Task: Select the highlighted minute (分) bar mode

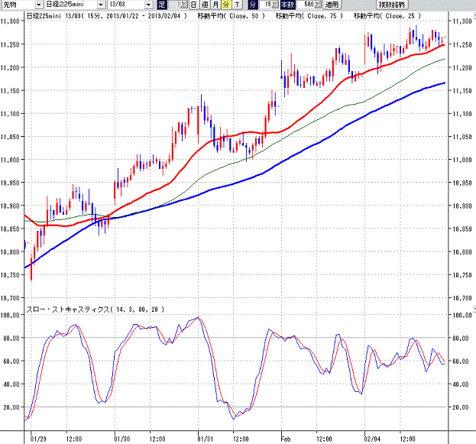Action: click(226, 5)
